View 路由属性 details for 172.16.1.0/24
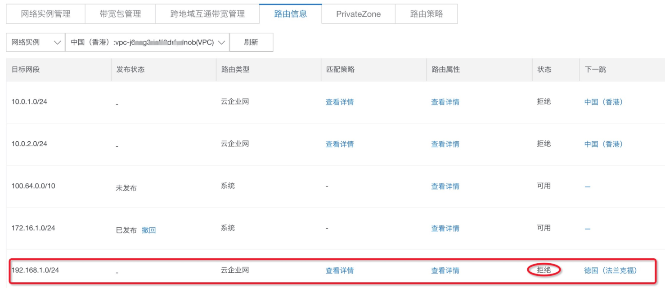The image size is (665, 288). [445, 229]
